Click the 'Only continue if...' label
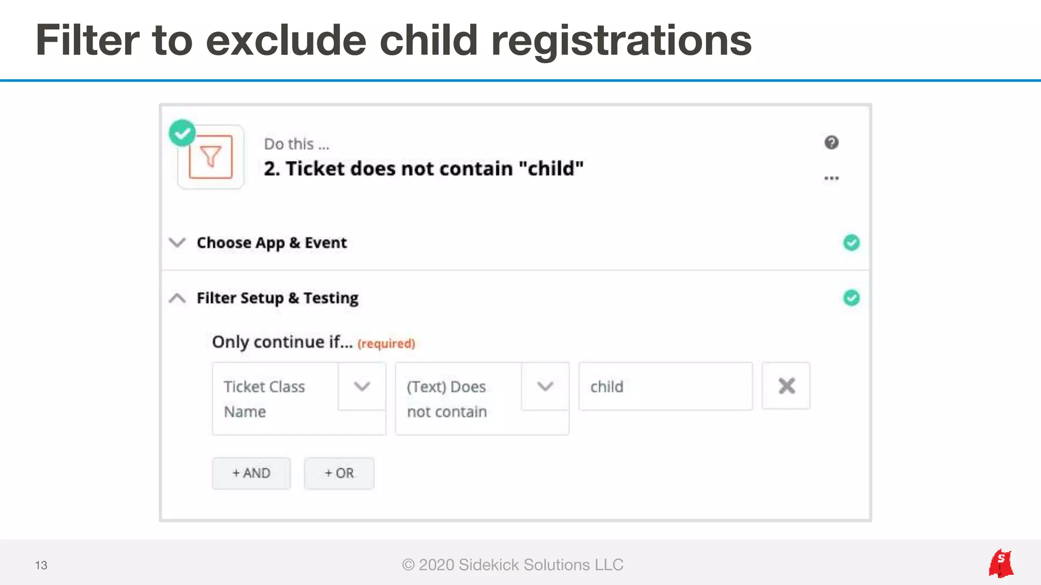The height and width of the screenshot is (585, 1041). (x=282, y=342)
